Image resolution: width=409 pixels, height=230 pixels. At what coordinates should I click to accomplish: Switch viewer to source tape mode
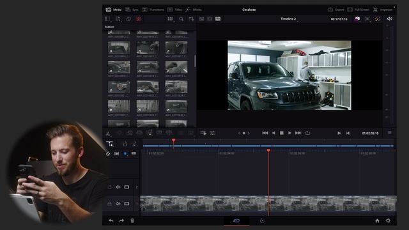210,19
